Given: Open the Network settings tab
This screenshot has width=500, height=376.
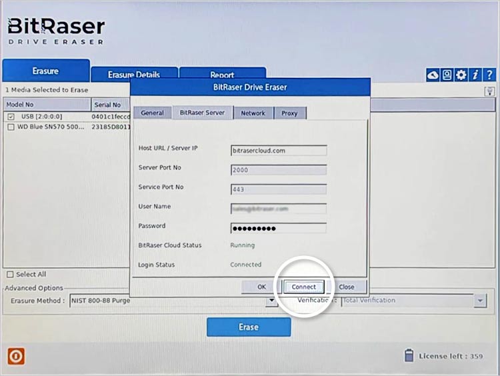Looking at the screenshot, I should 253,113.
